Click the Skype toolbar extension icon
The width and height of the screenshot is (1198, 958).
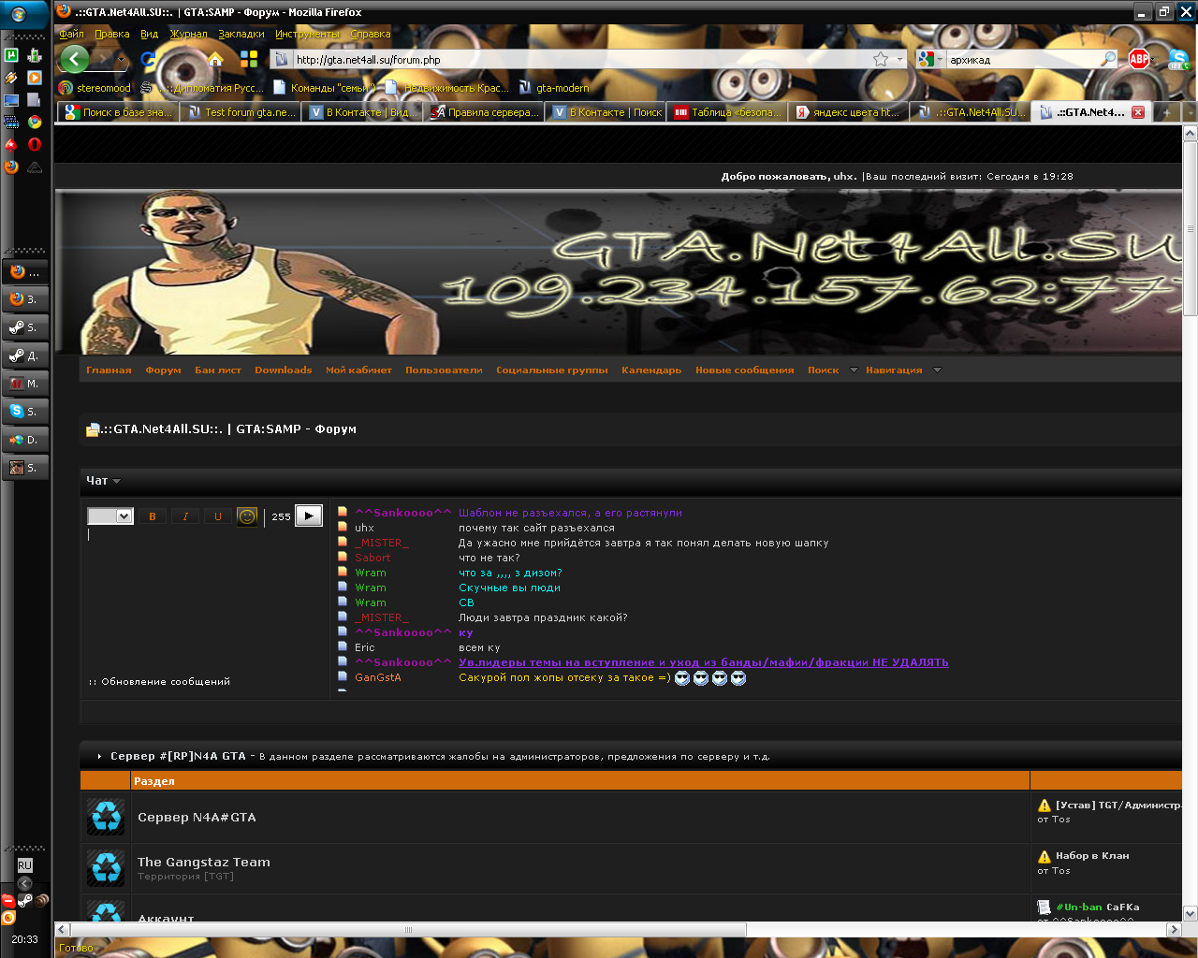coord(1178,60)
